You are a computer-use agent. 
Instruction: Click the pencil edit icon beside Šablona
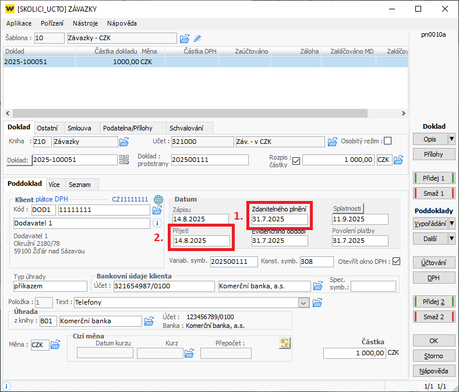[197, 38]
